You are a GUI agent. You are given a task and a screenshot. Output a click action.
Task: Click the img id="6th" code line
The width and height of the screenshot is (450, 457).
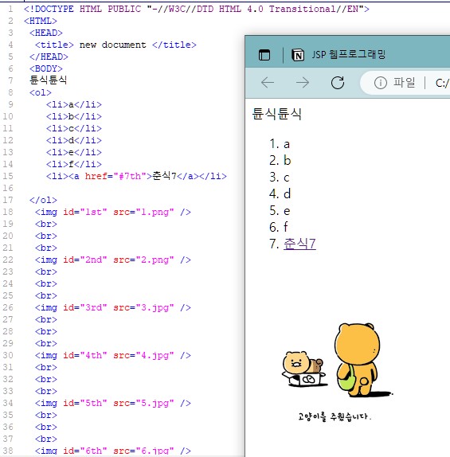tap(113, 451)
